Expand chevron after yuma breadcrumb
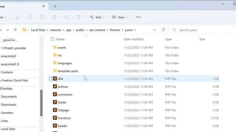This screenshot has width=236, height=132. coord(135,30)
